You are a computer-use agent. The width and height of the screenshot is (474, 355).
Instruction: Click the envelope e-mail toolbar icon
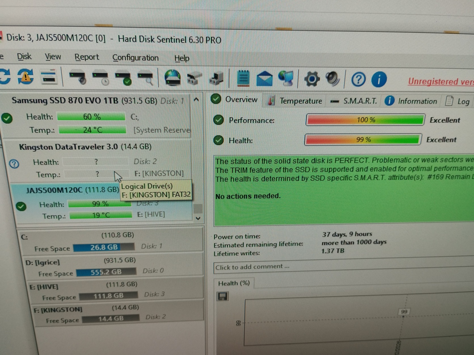click(x=264, y=79)
